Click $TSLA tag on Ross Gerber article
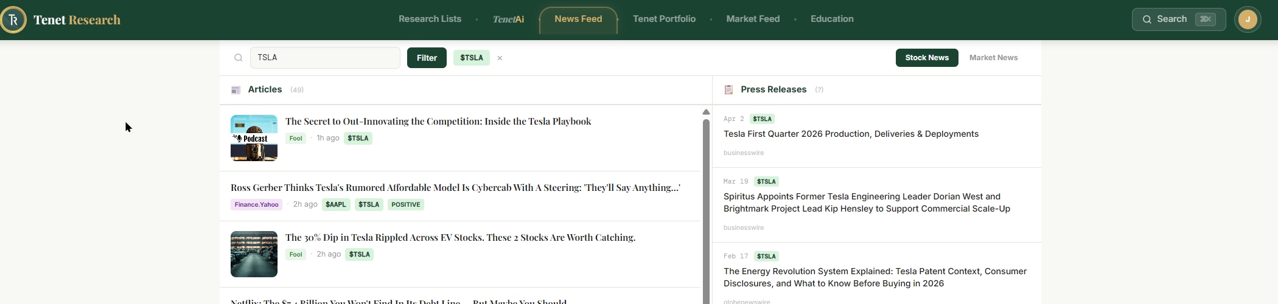1278x304 pixels. 369,205
